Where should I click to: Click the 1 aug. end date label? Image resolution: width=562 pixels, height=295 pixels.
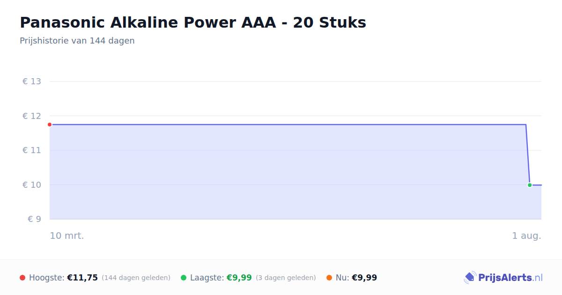coord(526,236)
